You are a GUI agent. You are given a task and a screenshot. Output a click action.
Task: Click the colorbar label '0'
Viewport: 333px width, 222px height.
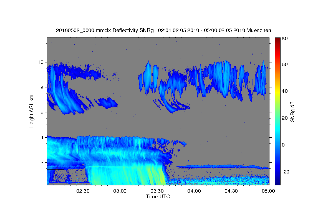point(284,145)
